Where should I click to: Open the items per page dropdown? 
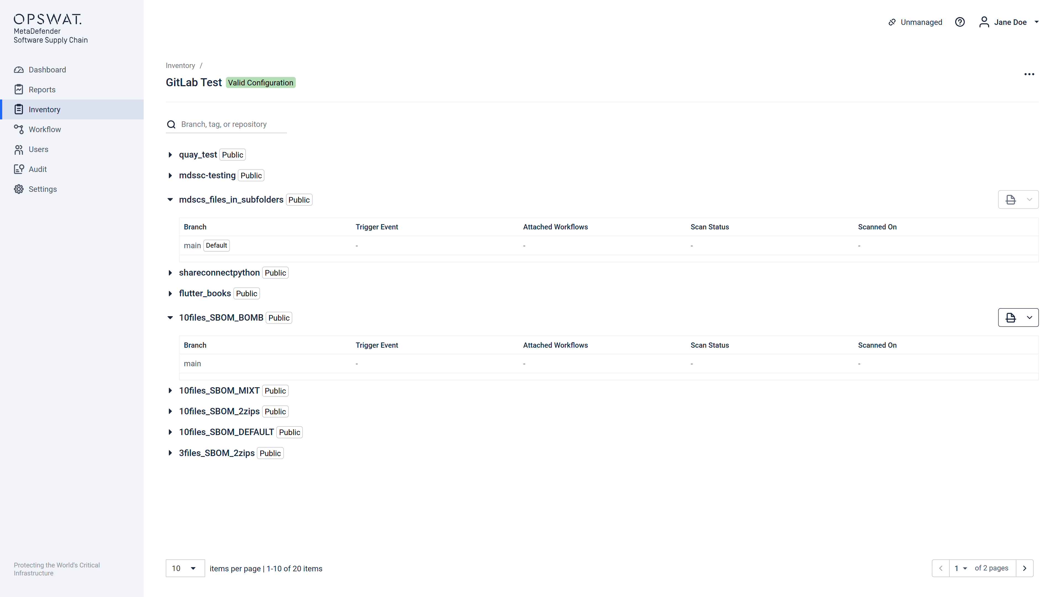185,569
